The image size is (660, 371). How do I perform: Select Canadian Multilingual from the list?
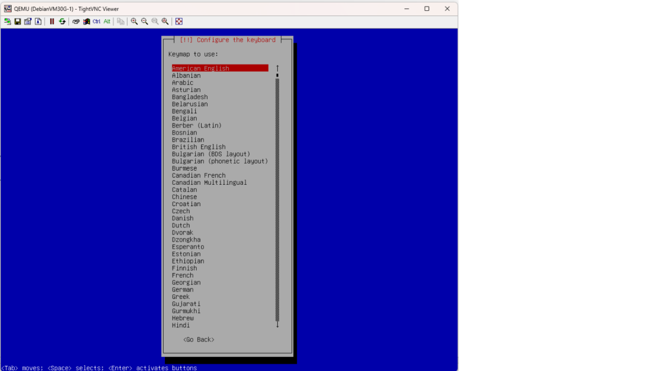click(x=209, y=183)
